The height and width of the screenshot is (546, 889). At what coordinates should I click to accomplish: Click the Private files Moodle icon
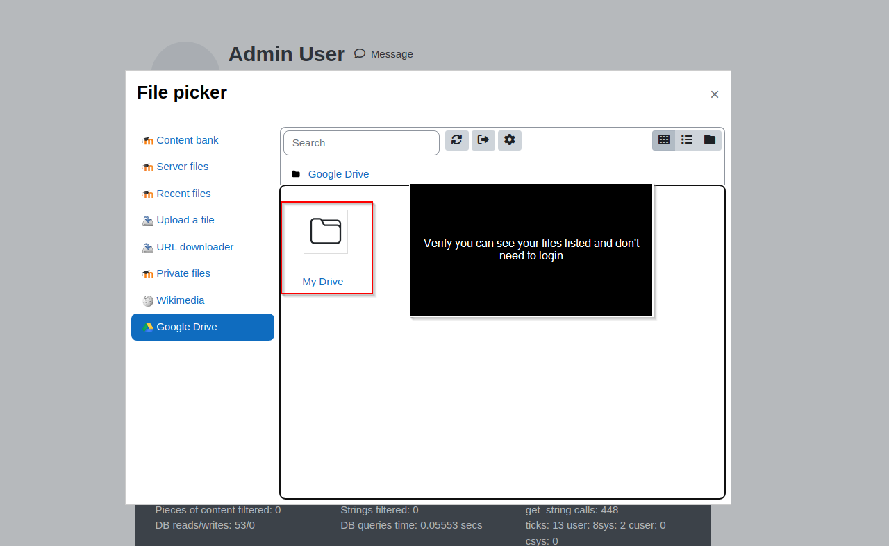pyautogui.click(x=148, y=274)
